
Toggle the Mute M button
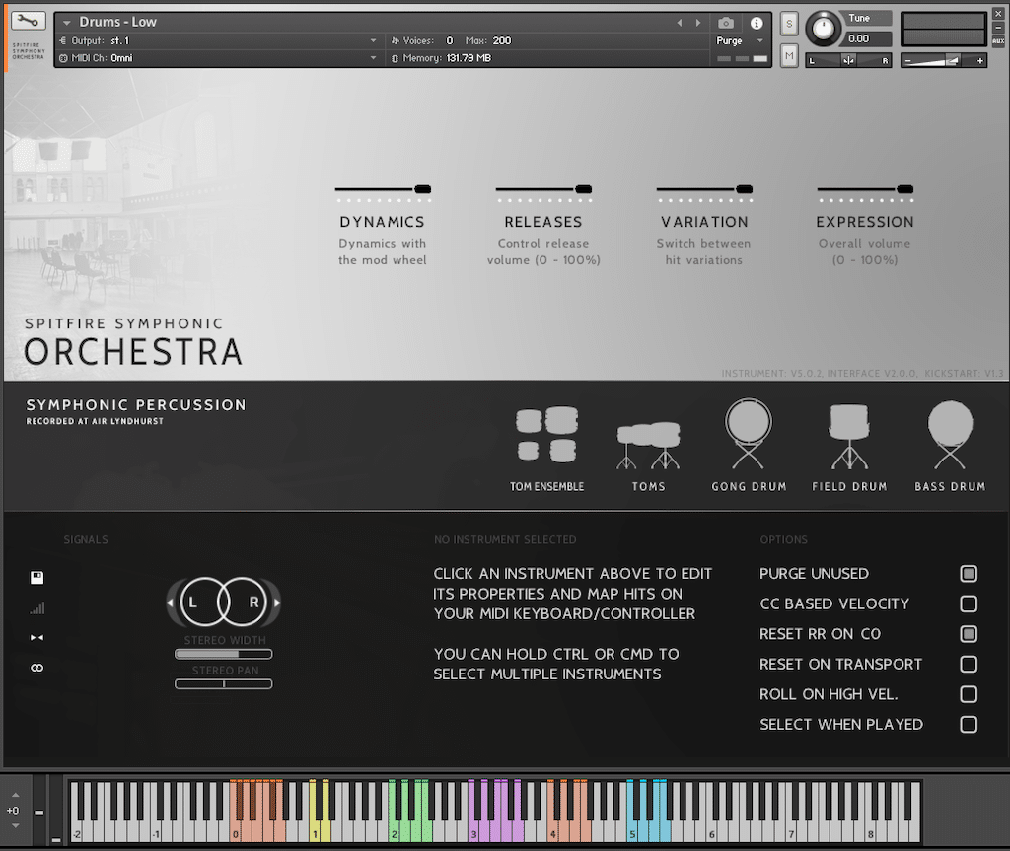[789, 56]
